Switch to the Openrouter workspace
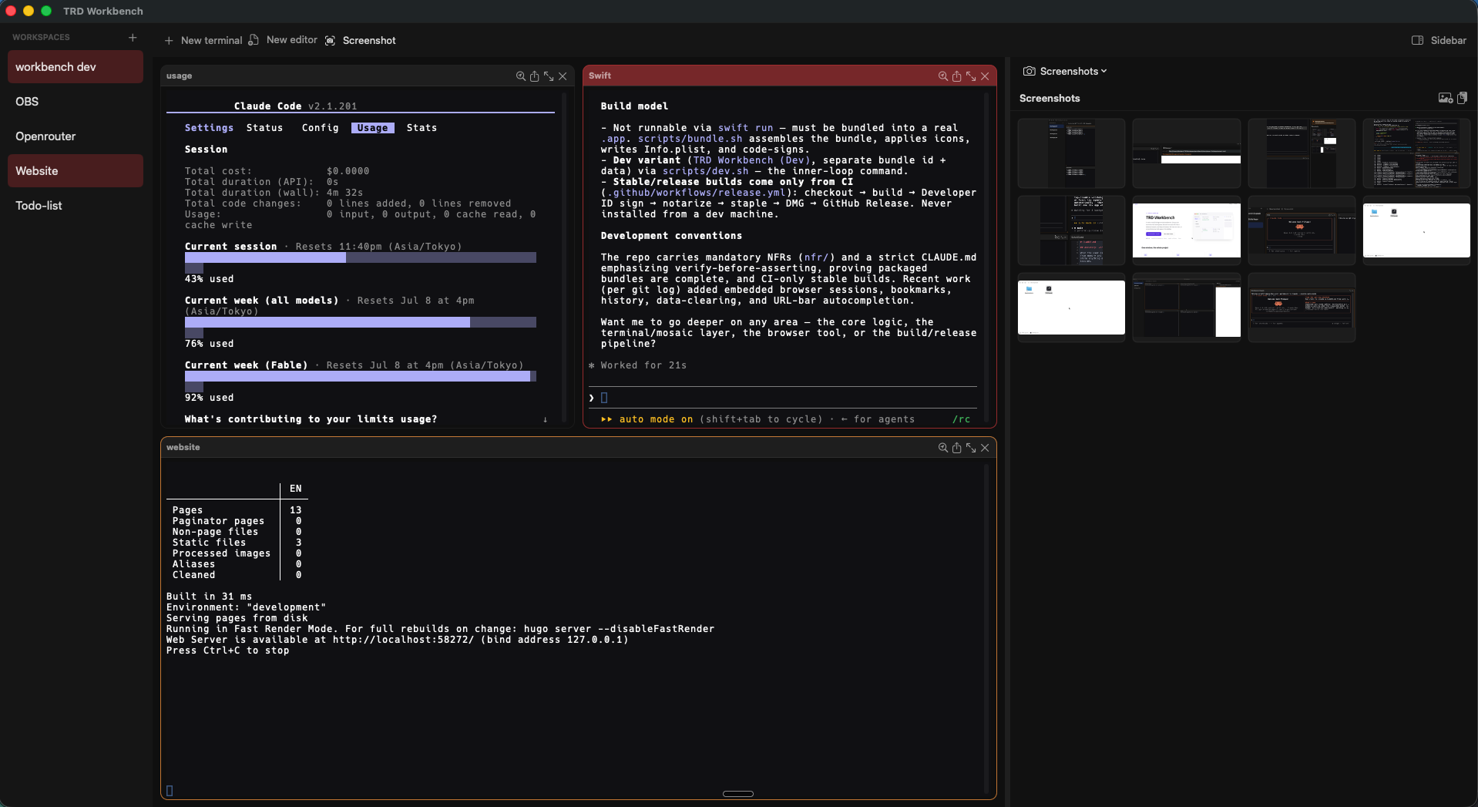This screenshot has width=1478, height=807. coord(76,136)
